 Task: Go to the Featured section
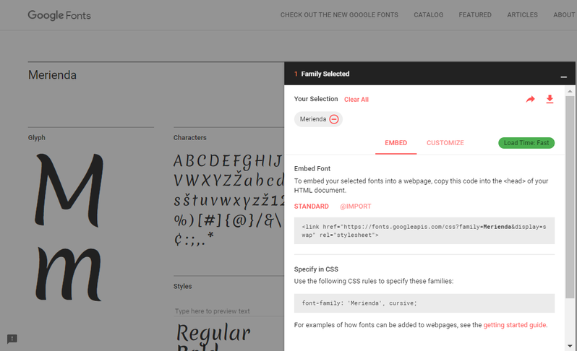pos(475,14)
